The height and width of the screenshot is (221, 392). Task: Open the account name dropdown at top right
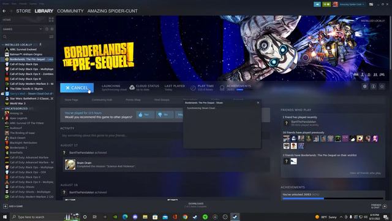pyautogui.click(x=352, y=4)
